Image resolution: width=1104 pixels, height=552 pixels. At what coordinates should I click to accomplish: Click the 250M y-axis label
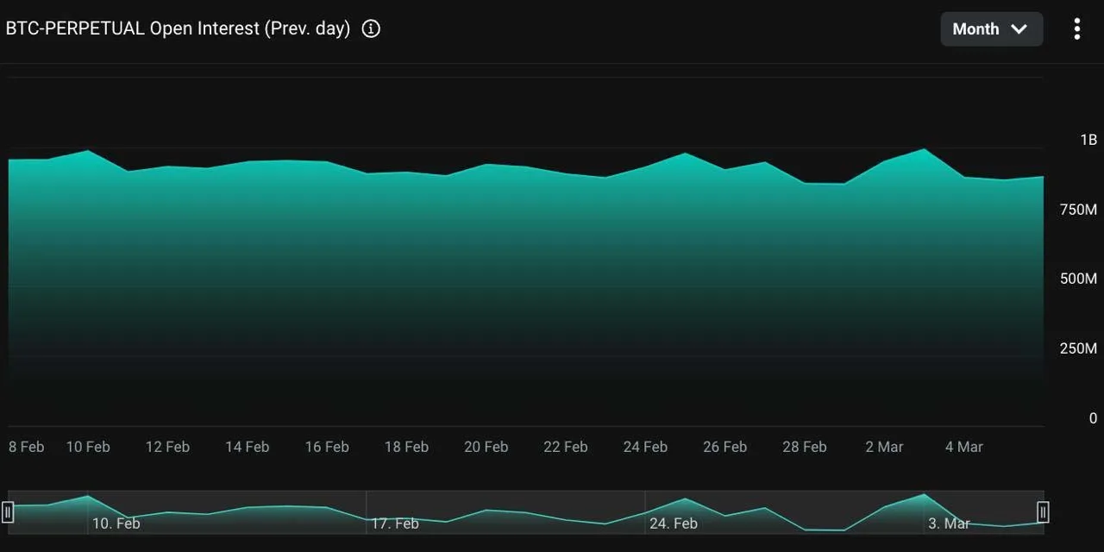coord(1078,348)
